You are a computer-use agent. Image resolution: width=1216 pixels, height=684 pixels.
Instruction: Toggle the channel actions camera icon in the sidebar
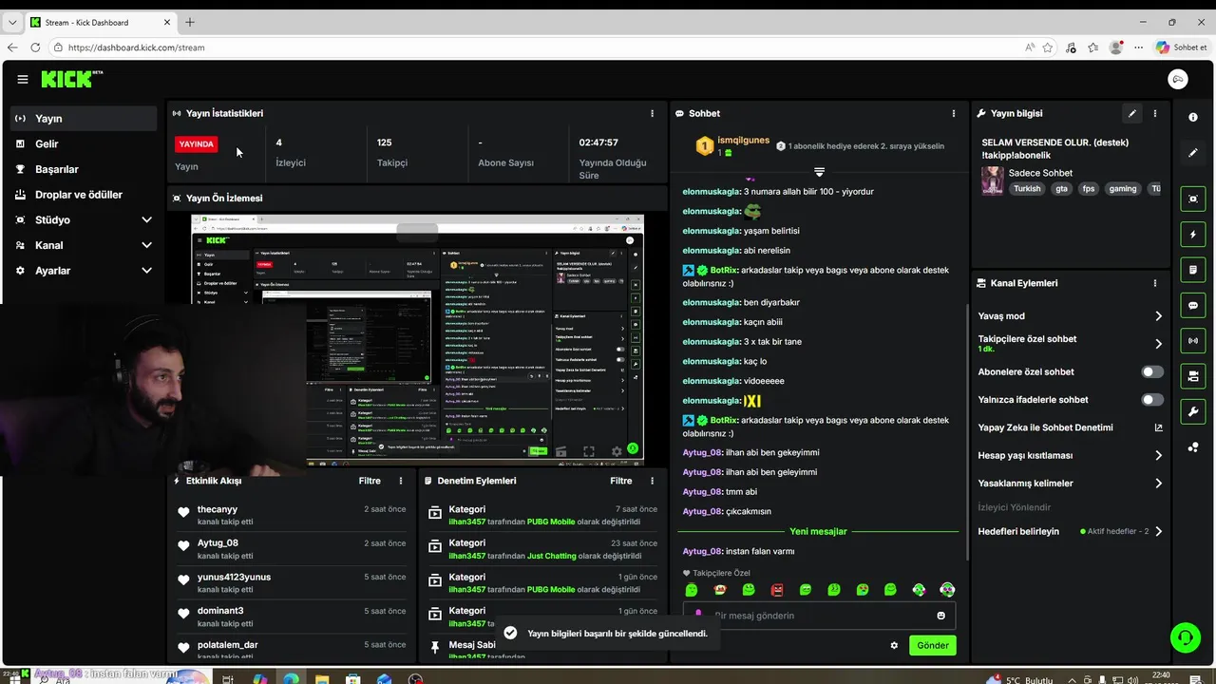coord(1193,376)
